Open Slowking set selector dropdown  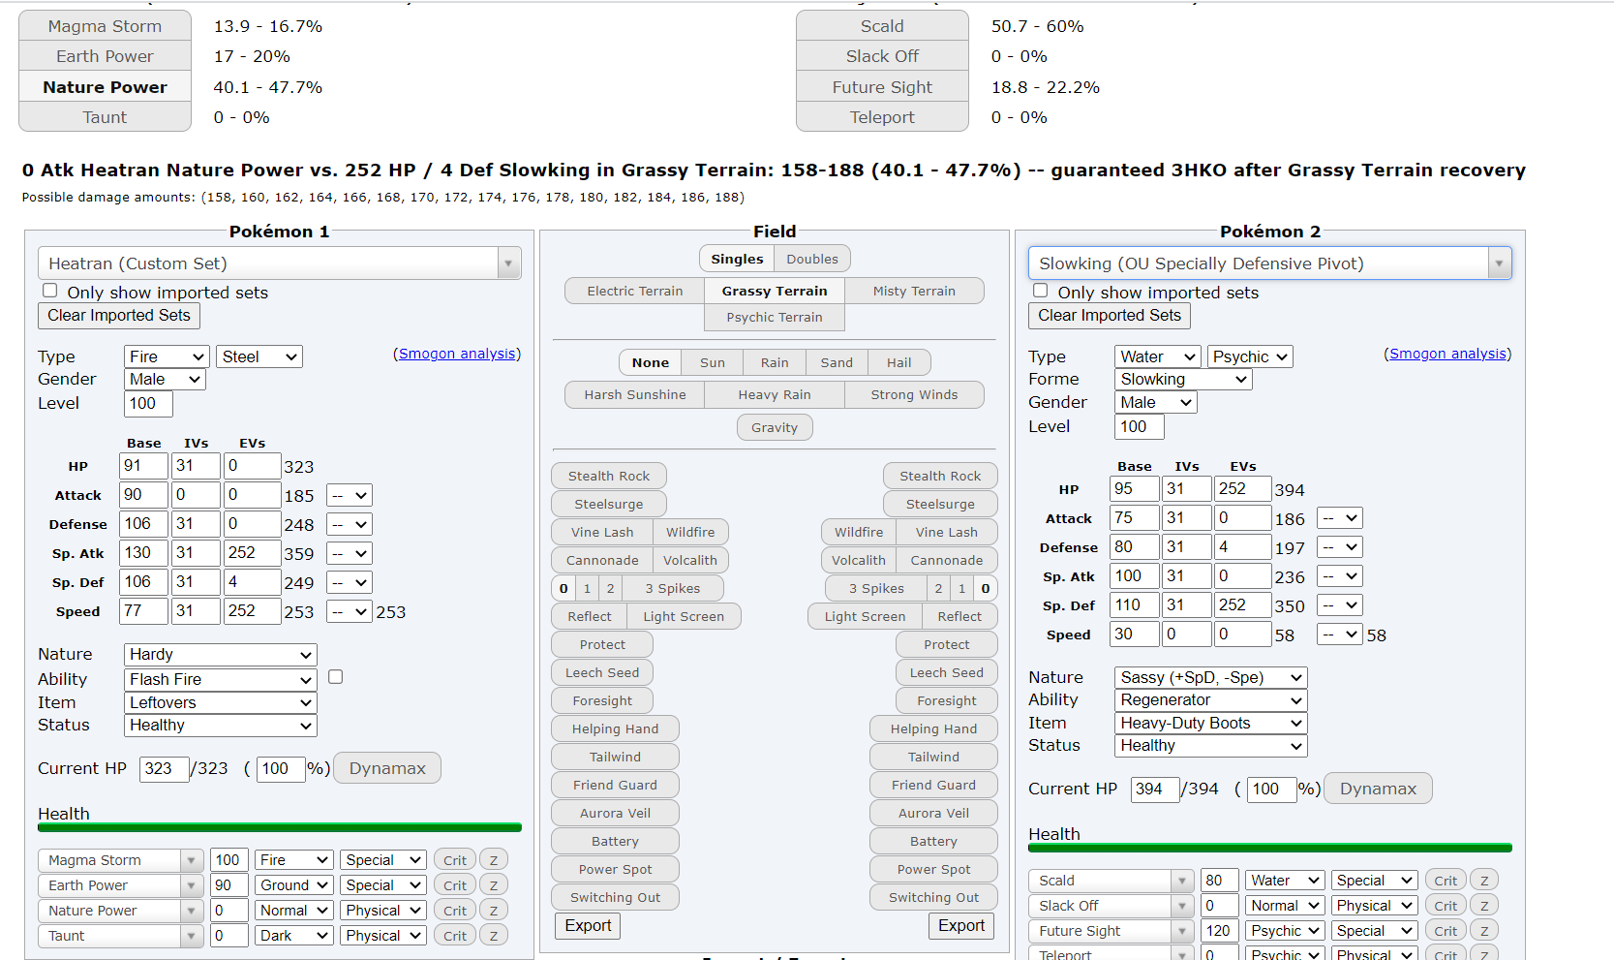1269,263
